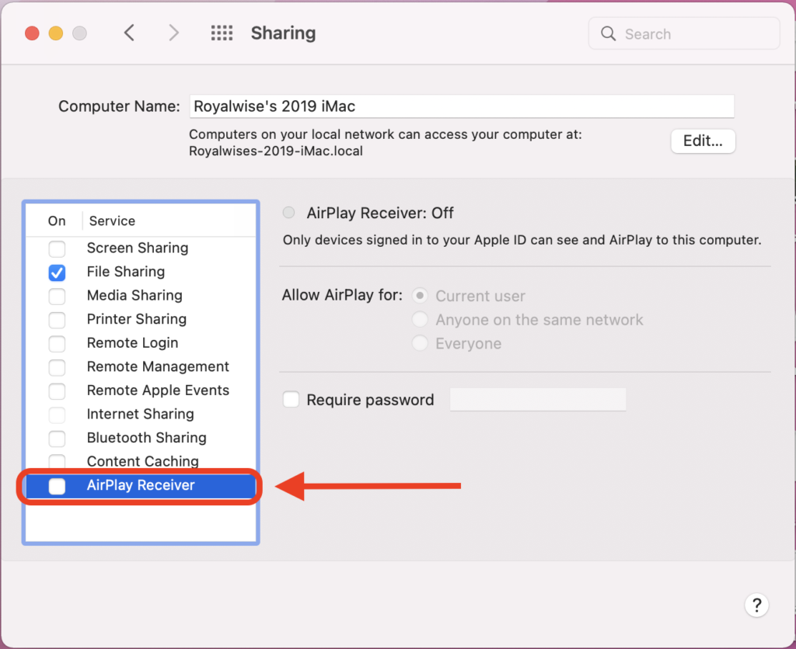Select the Remote Management service row
The width and height of the screenshot is (796, 649).
click(158, 366)
